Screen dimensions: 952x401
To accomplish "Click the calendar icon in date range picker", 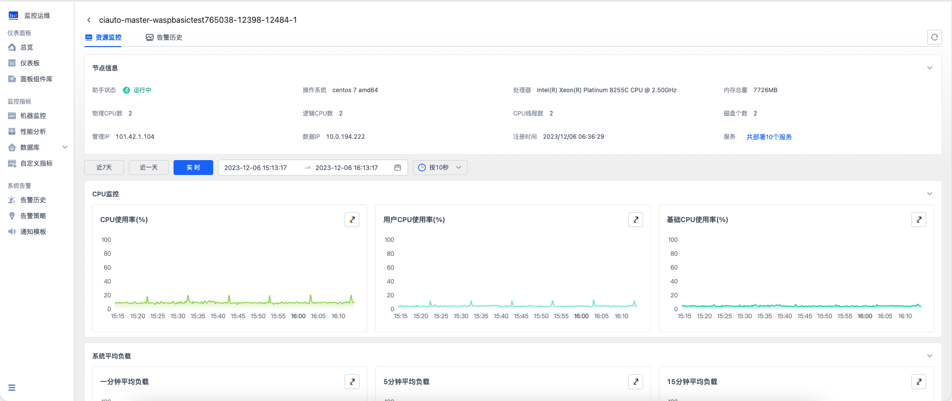I will click(x=398, y=168).
